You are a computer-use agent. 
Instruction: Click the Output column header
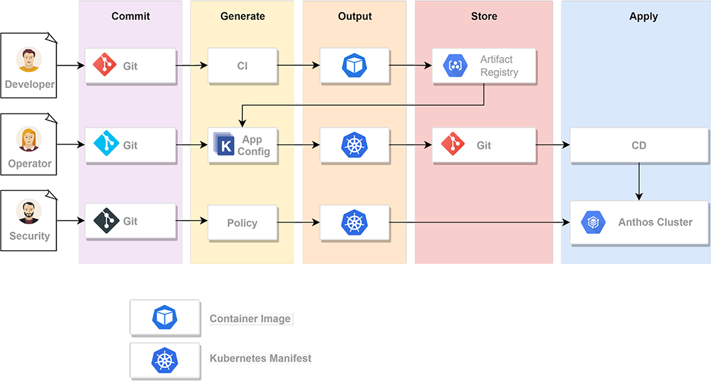point(355,16)
